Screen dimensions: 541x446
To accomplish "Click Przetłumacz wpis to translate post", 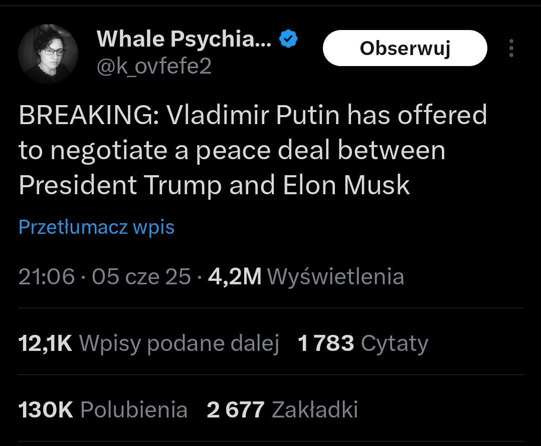I will (96, 227).
